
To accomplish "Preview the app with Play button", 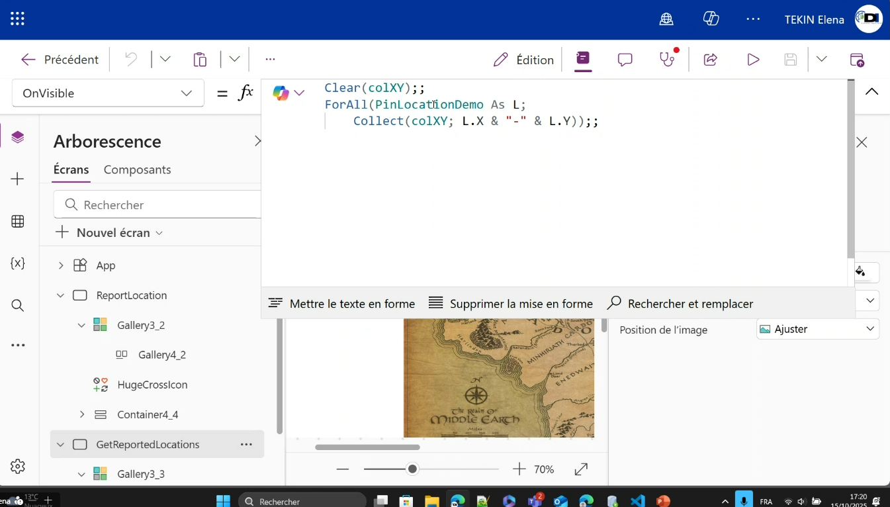I will pos(753,60).
